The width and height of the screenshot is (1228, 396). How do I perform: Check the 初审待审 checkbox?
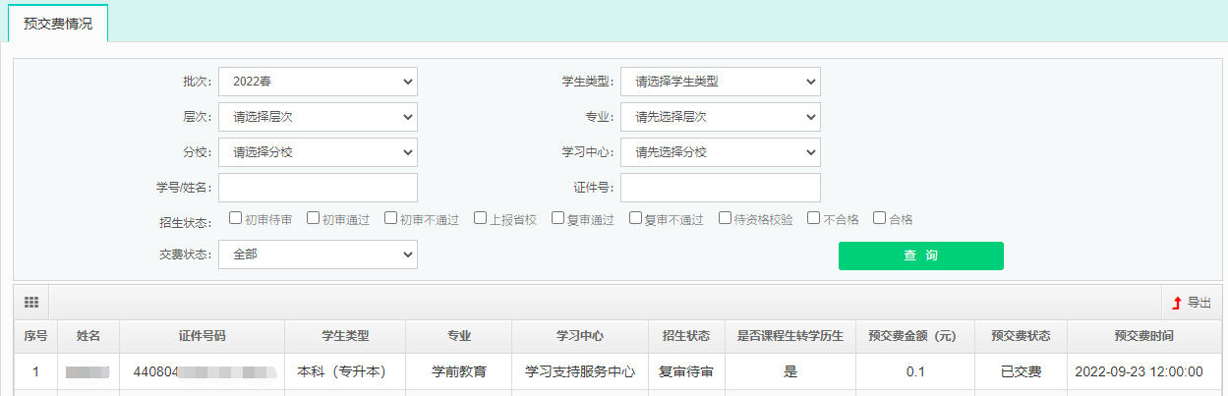pyautogui.click(x=236, y=218)
